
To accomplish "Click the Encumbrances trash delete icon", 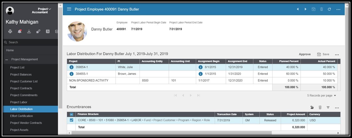I will (x=320, y=108).
